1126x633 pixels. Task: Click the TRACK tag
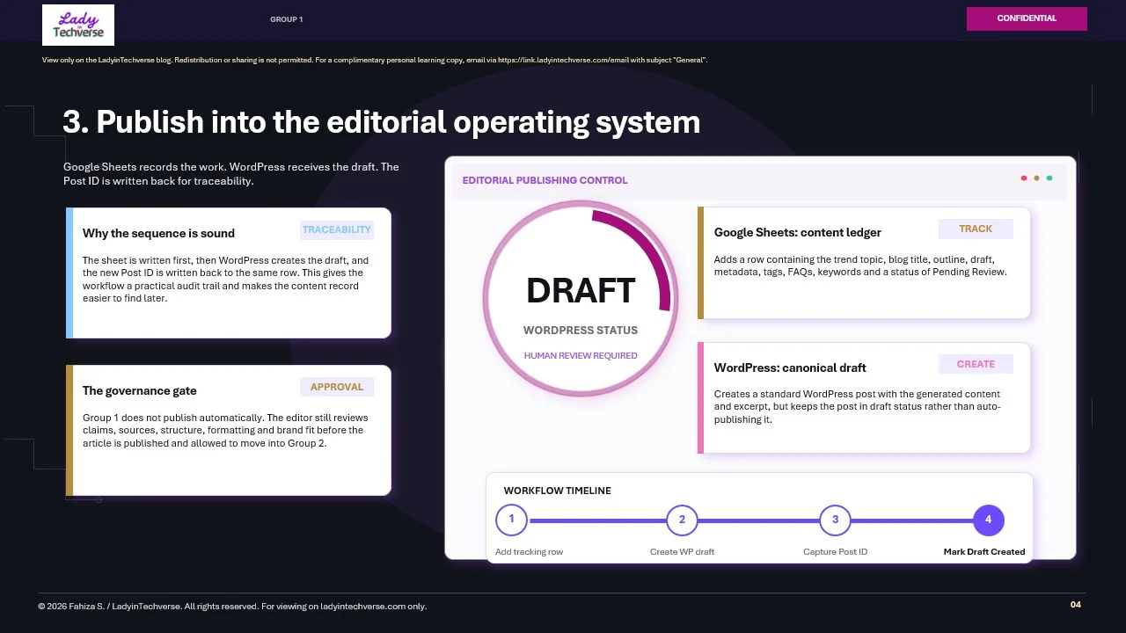point(976,229)
